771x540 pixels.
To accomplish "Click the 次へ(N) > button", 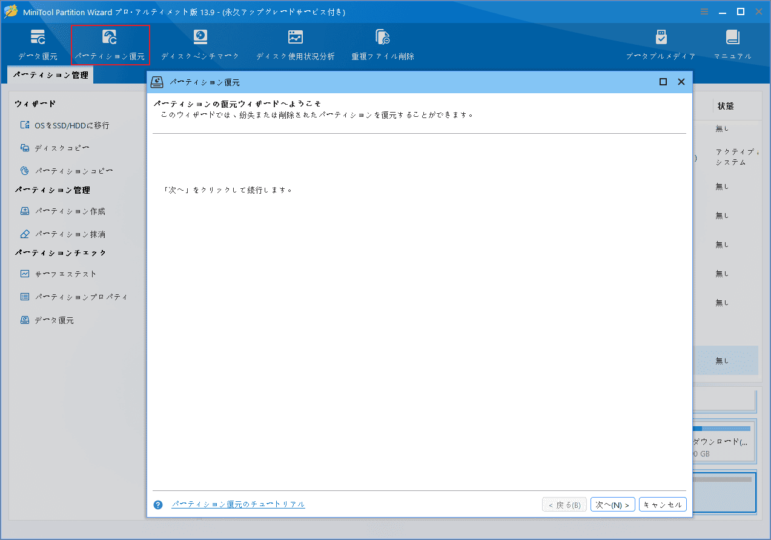I will (x=613, y=504).
